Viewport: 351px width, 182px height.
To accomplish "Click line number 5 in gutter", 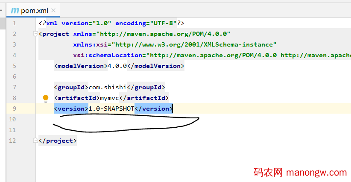I will pos(15,66).
